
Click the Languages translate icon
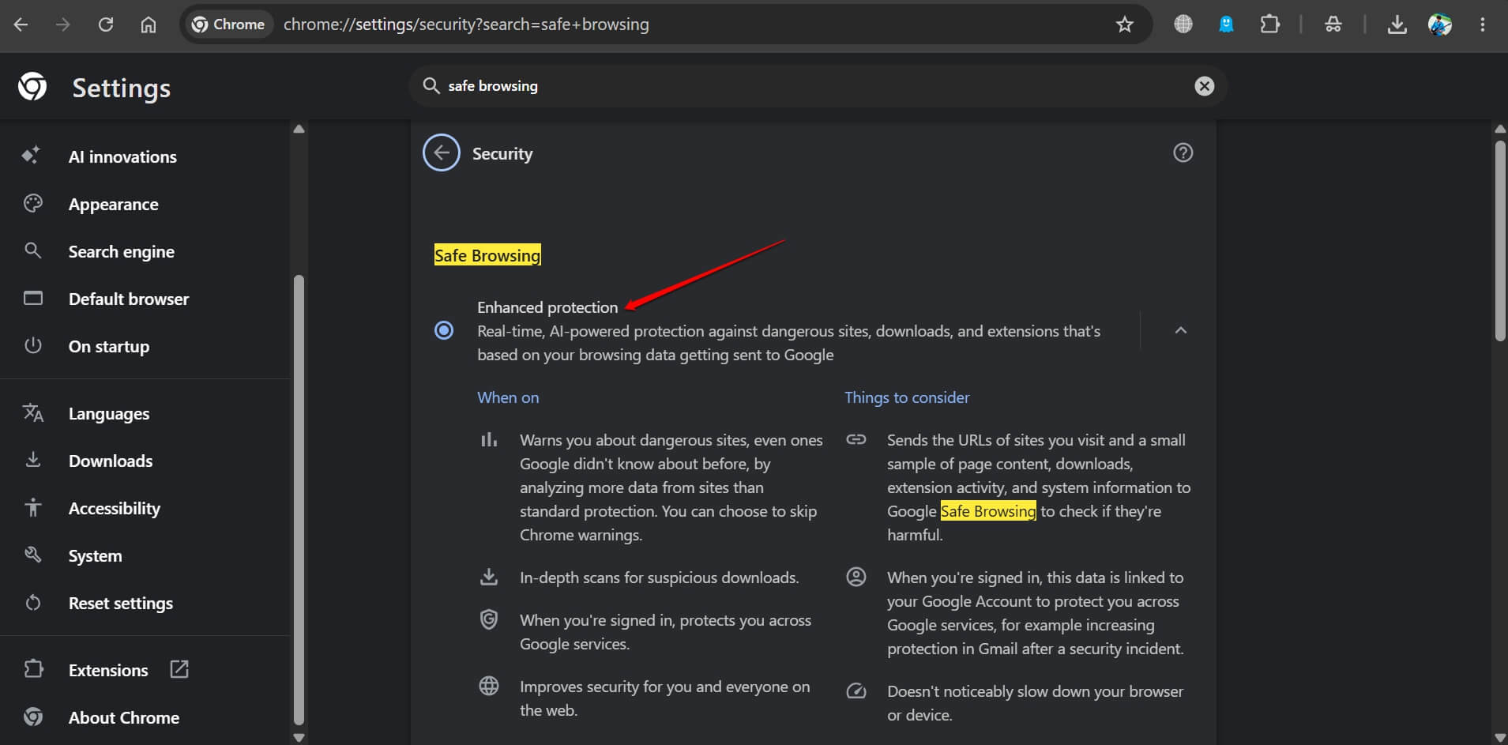(33, 412)
